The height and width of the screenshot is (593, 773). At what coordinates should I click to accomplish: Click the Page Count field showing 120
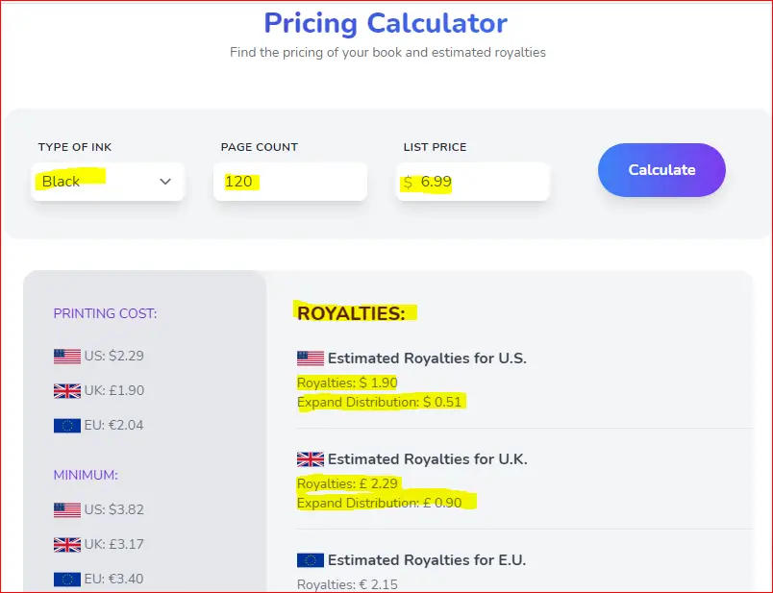pos(290,182)
